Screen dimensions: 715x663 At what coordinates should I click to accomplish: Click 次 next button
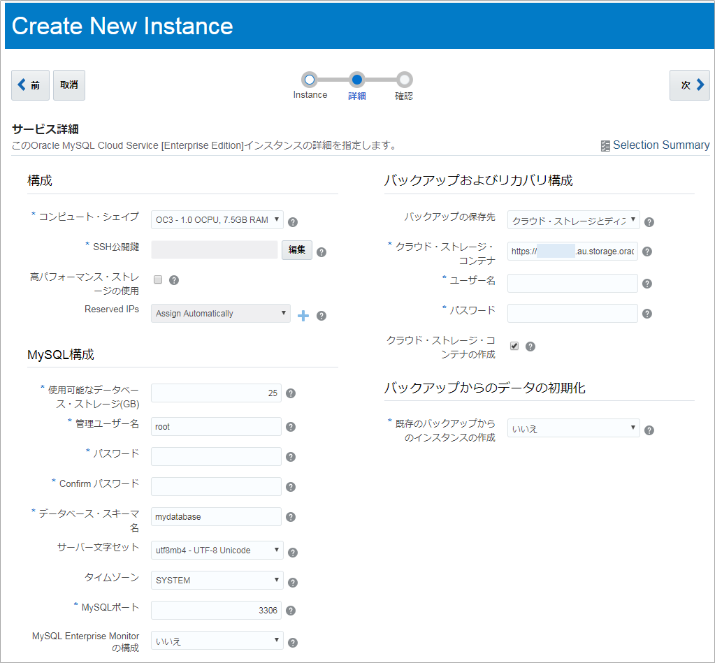[689, 85]
